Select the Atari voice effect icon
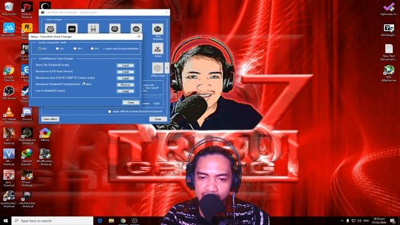This screenshot has width=400, height=225. 72,28
